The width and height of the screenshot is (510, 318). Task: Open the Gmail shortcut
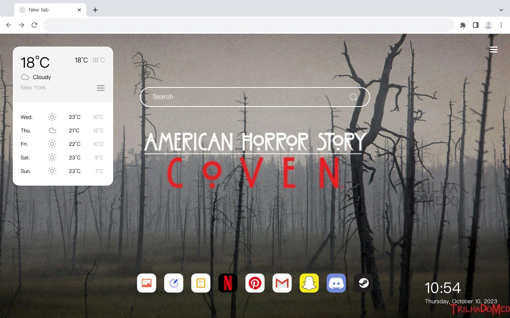point(282,283)
